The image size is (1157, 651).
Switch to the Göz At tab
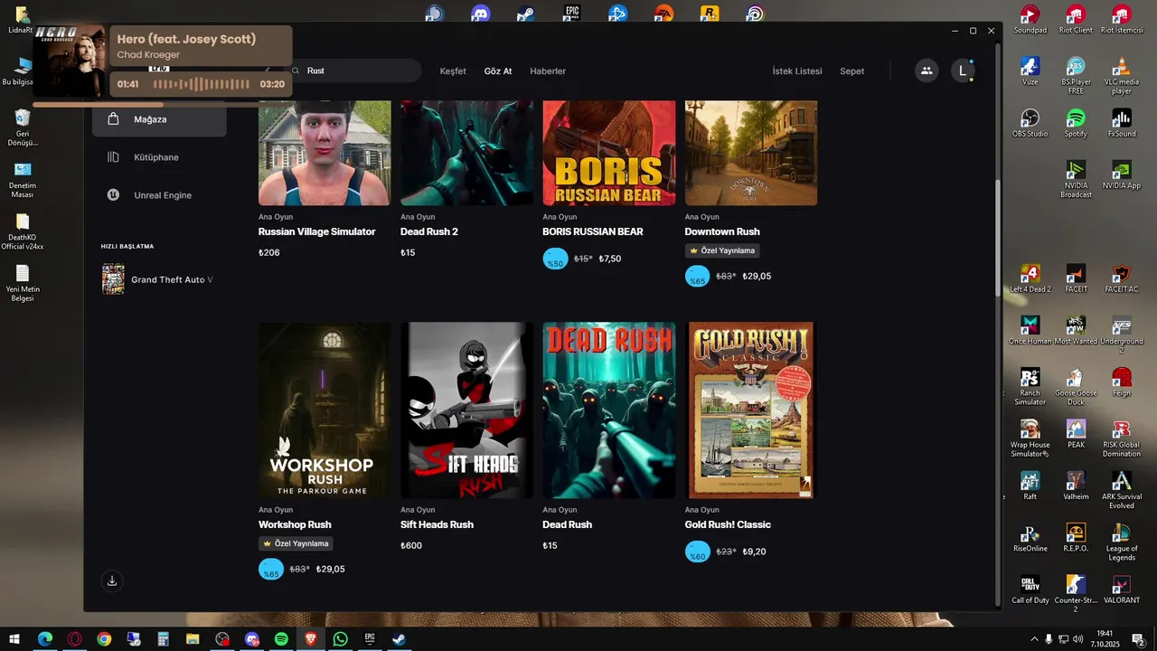pyautogui.click(x=498, y=71)
